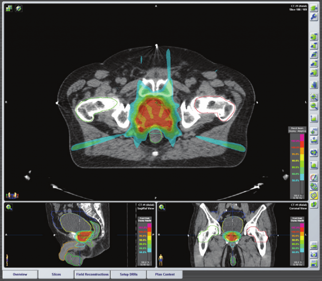Open the color wheel dose display editor
322x281 pixels.
point(314,177)
